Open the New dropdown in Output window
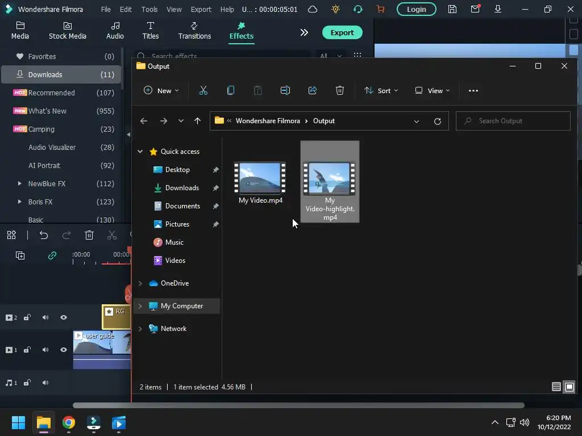The image size is (582, 436). (x=161, y=90)
